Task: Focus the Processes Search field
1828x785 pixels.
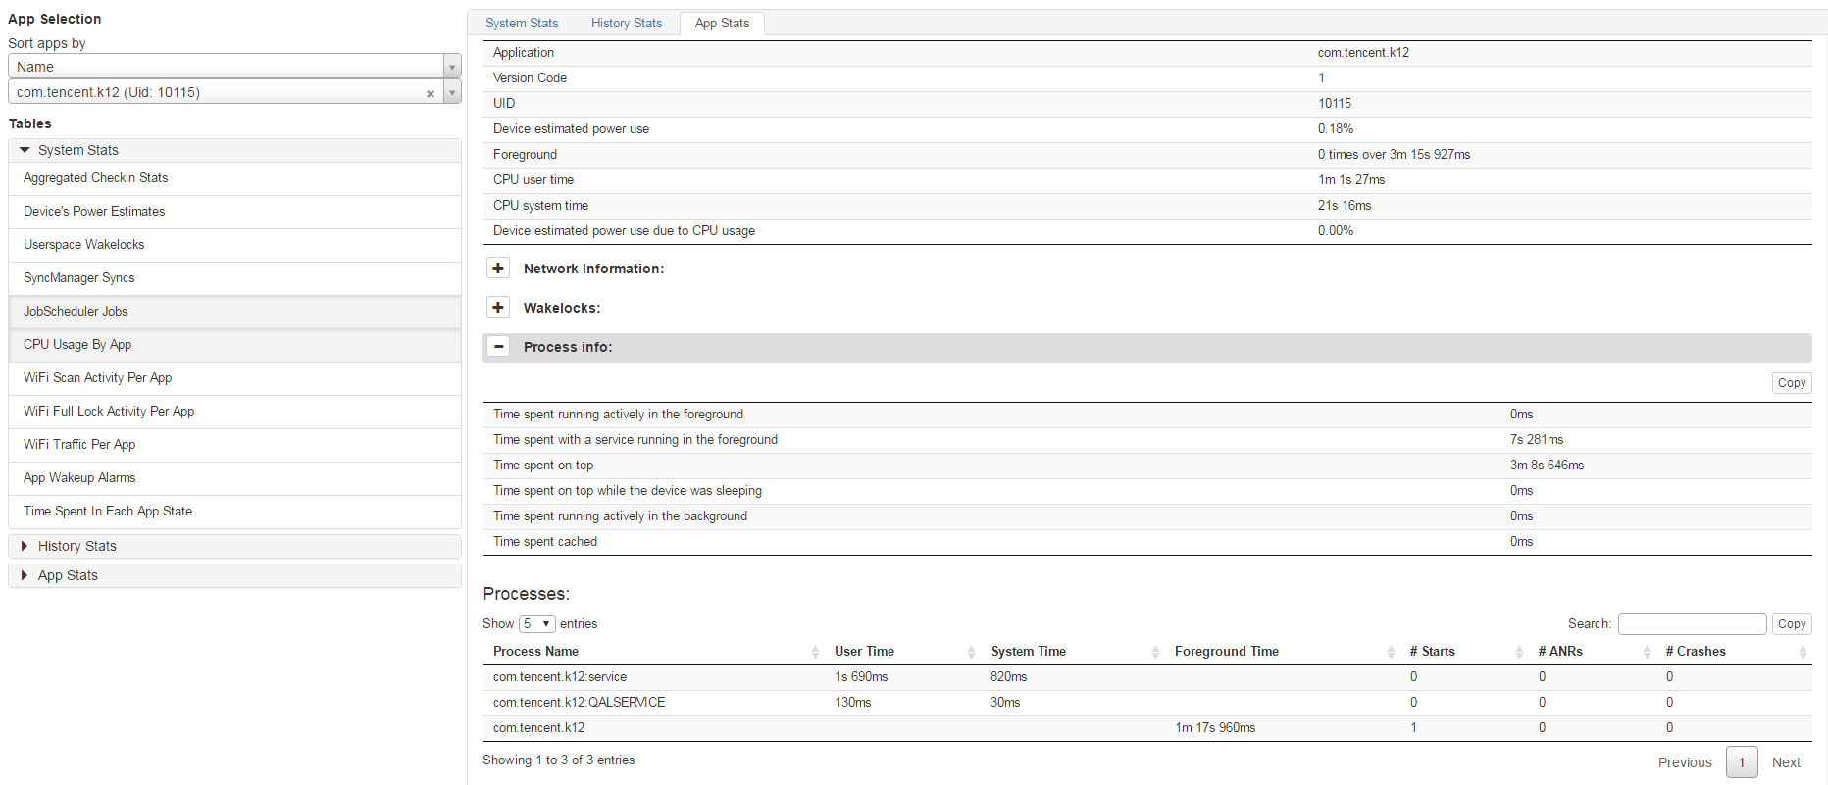Action: pyautogui.click(x=1692, y=624)
